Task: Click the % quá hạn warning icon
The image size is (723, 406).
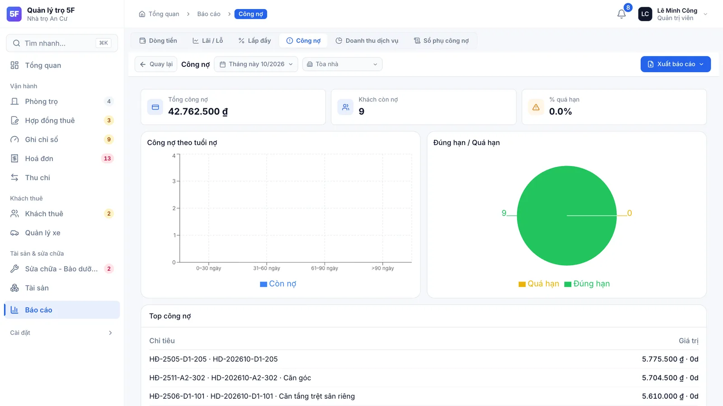Action: coord(536,107)
